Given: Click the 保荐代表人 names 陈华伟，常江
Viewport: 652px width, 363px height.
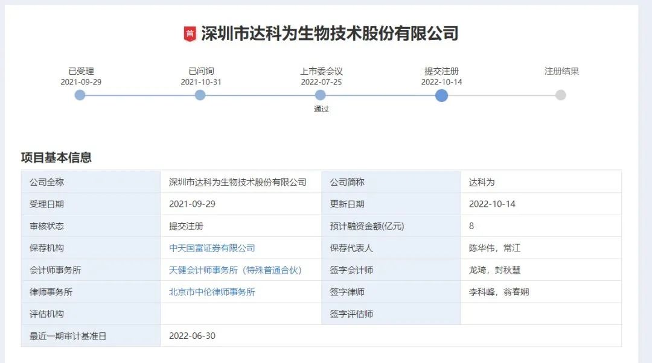Looking at the screenshot, I should pyautogui.click(x=494, y=248).
